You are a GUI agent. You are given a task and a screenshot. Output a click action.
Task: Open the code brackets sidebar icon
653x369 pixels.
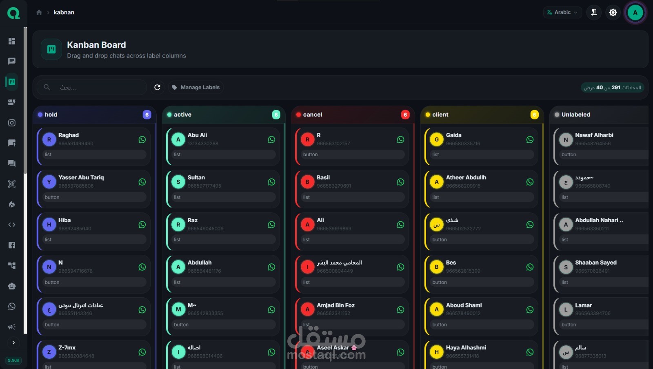tap(12, 225)
